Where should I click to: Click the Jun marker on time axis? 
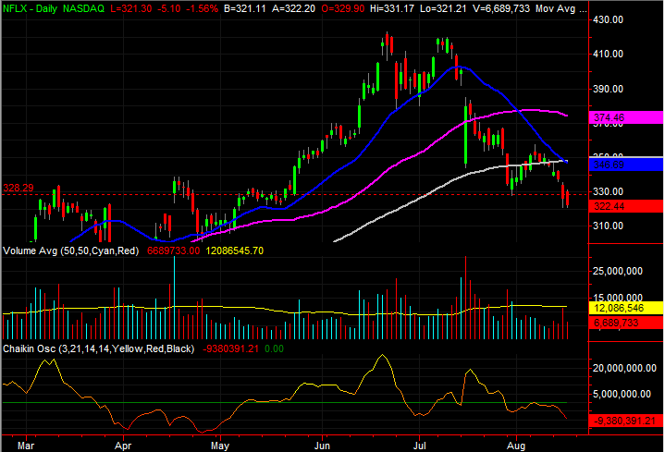pos(322,446)
